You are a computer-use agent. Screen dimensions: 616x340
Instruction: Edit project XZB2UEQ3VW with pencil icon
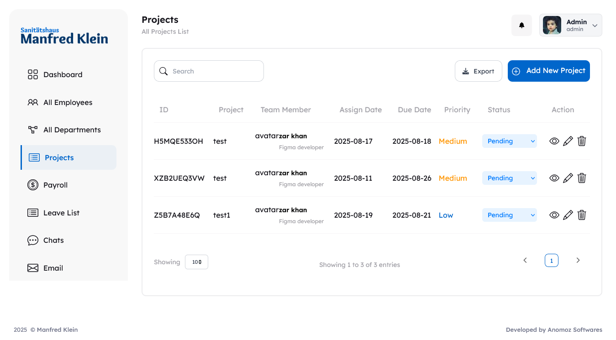[x=568, y=178]
